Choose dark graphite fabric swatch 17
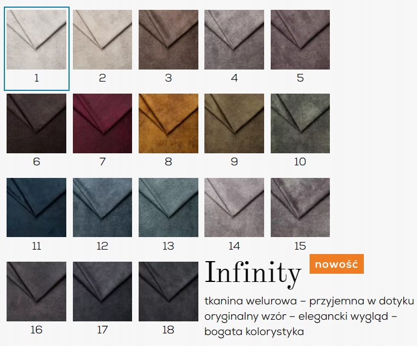This screenshot has width=417, height=346. [102, 291]
